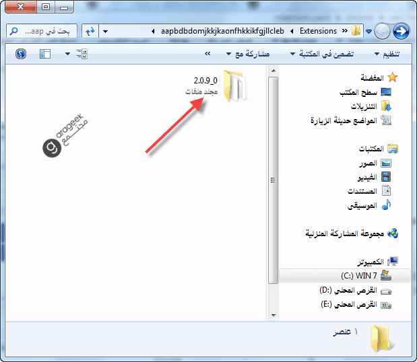The image size is (417, 362).
Task: Click the Extensions segment in address bar
Action: pos(318,31)
